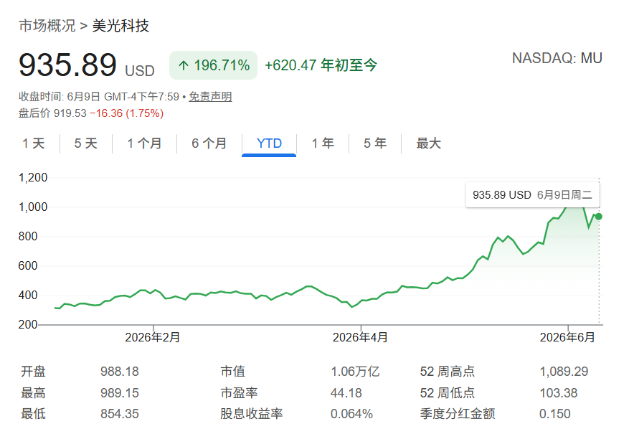Switch to the 6 个月 tab
The image size is (629, 434).
click(209, 143)
